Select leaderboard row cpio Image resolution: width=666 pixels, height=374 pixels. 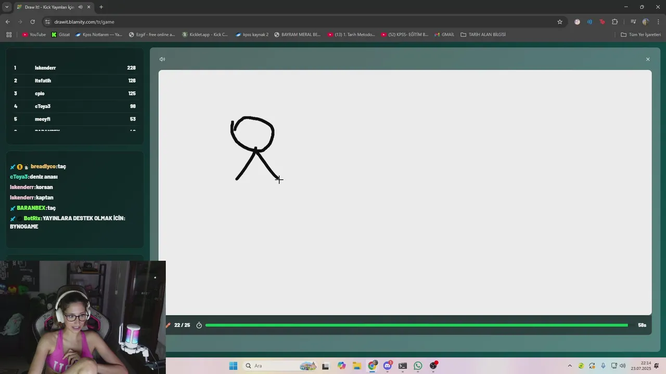[x=74, y=94]
